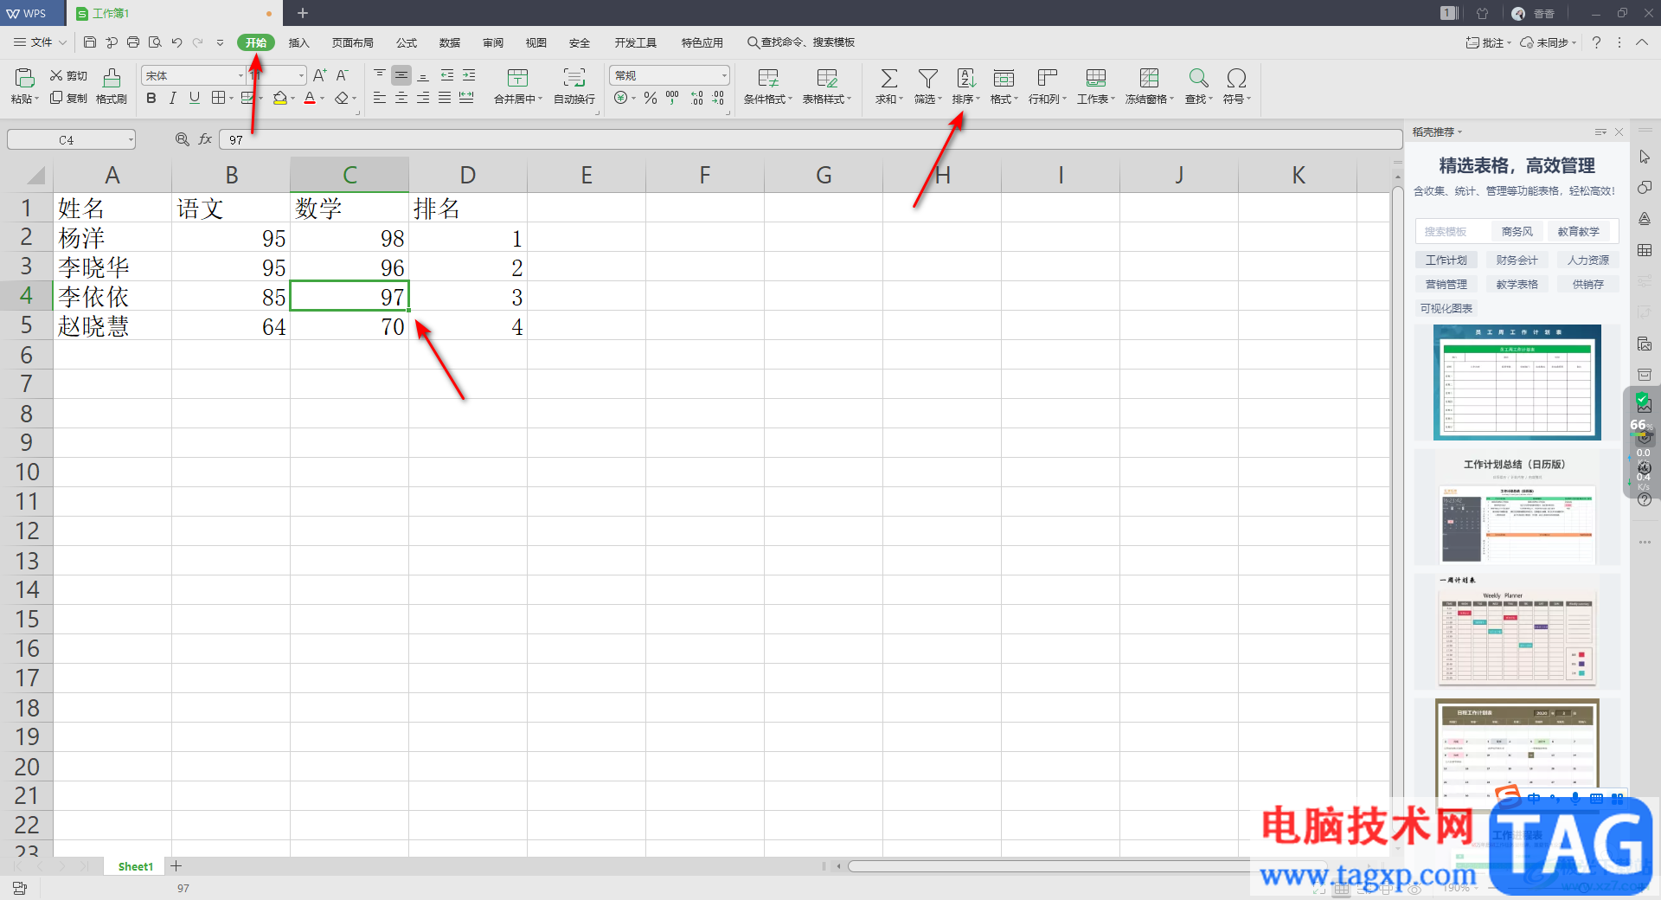
Task: Click the thousands separator icon
Action: 672,99
